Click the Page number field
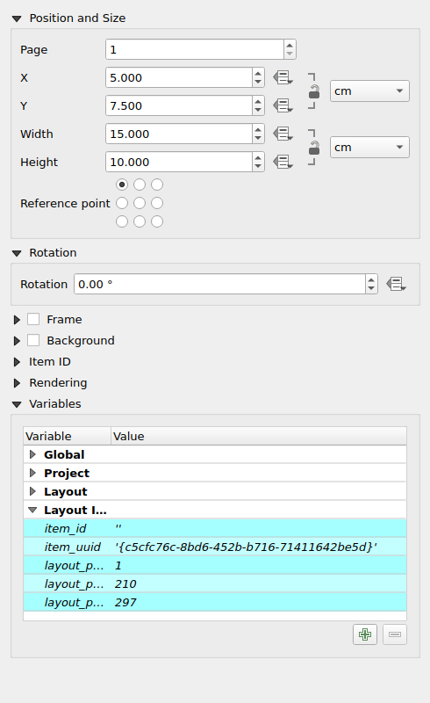The height and width of the screenshot is (703, 430). pos(195,49)
